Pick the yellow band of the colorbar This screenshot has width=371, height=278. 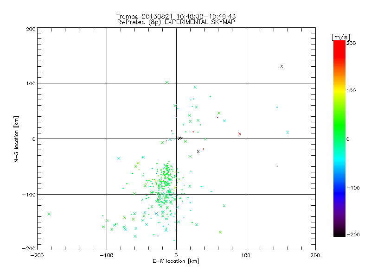tap(339, 91)
